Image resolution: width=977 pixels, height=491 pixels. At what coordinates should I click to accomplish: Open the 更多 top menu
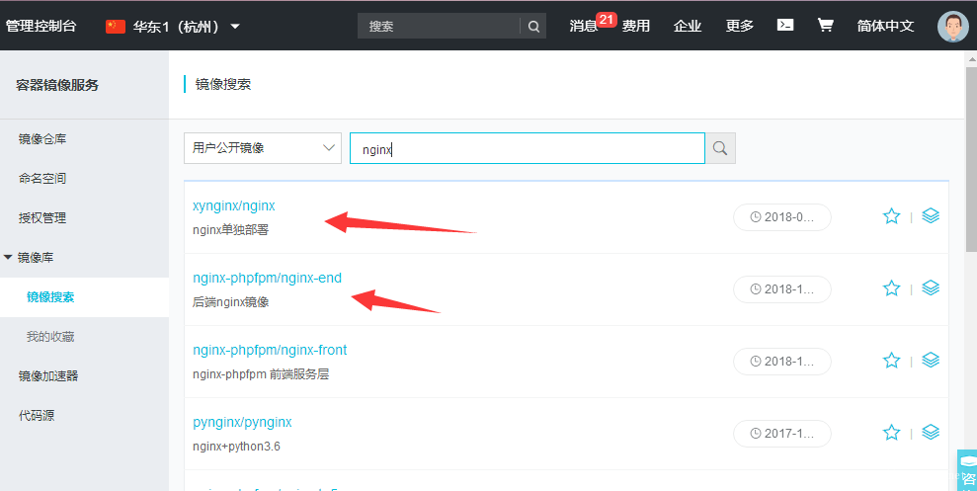coord(740,26)
